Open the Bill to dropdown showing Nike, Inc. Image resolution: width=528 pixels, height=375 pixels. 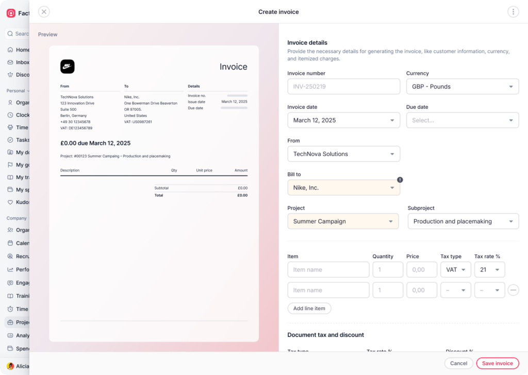tap(343, 187)
